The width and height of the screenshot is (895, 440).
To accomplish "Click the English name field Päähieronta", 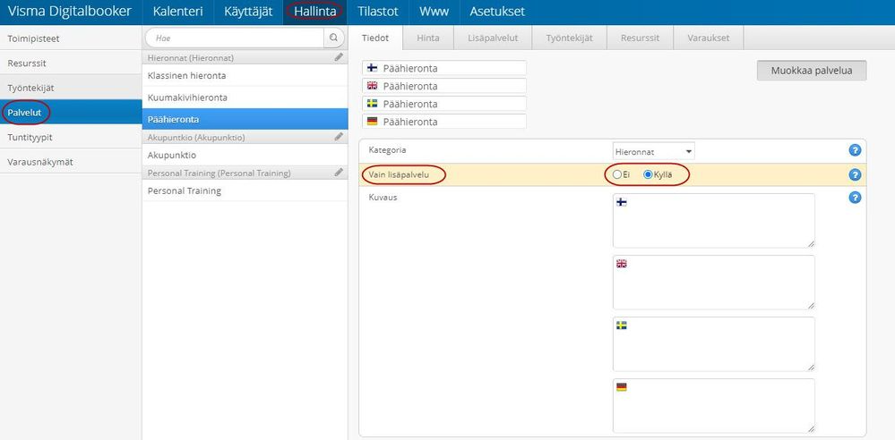I will pyautogui.click(x=444, y=86).
